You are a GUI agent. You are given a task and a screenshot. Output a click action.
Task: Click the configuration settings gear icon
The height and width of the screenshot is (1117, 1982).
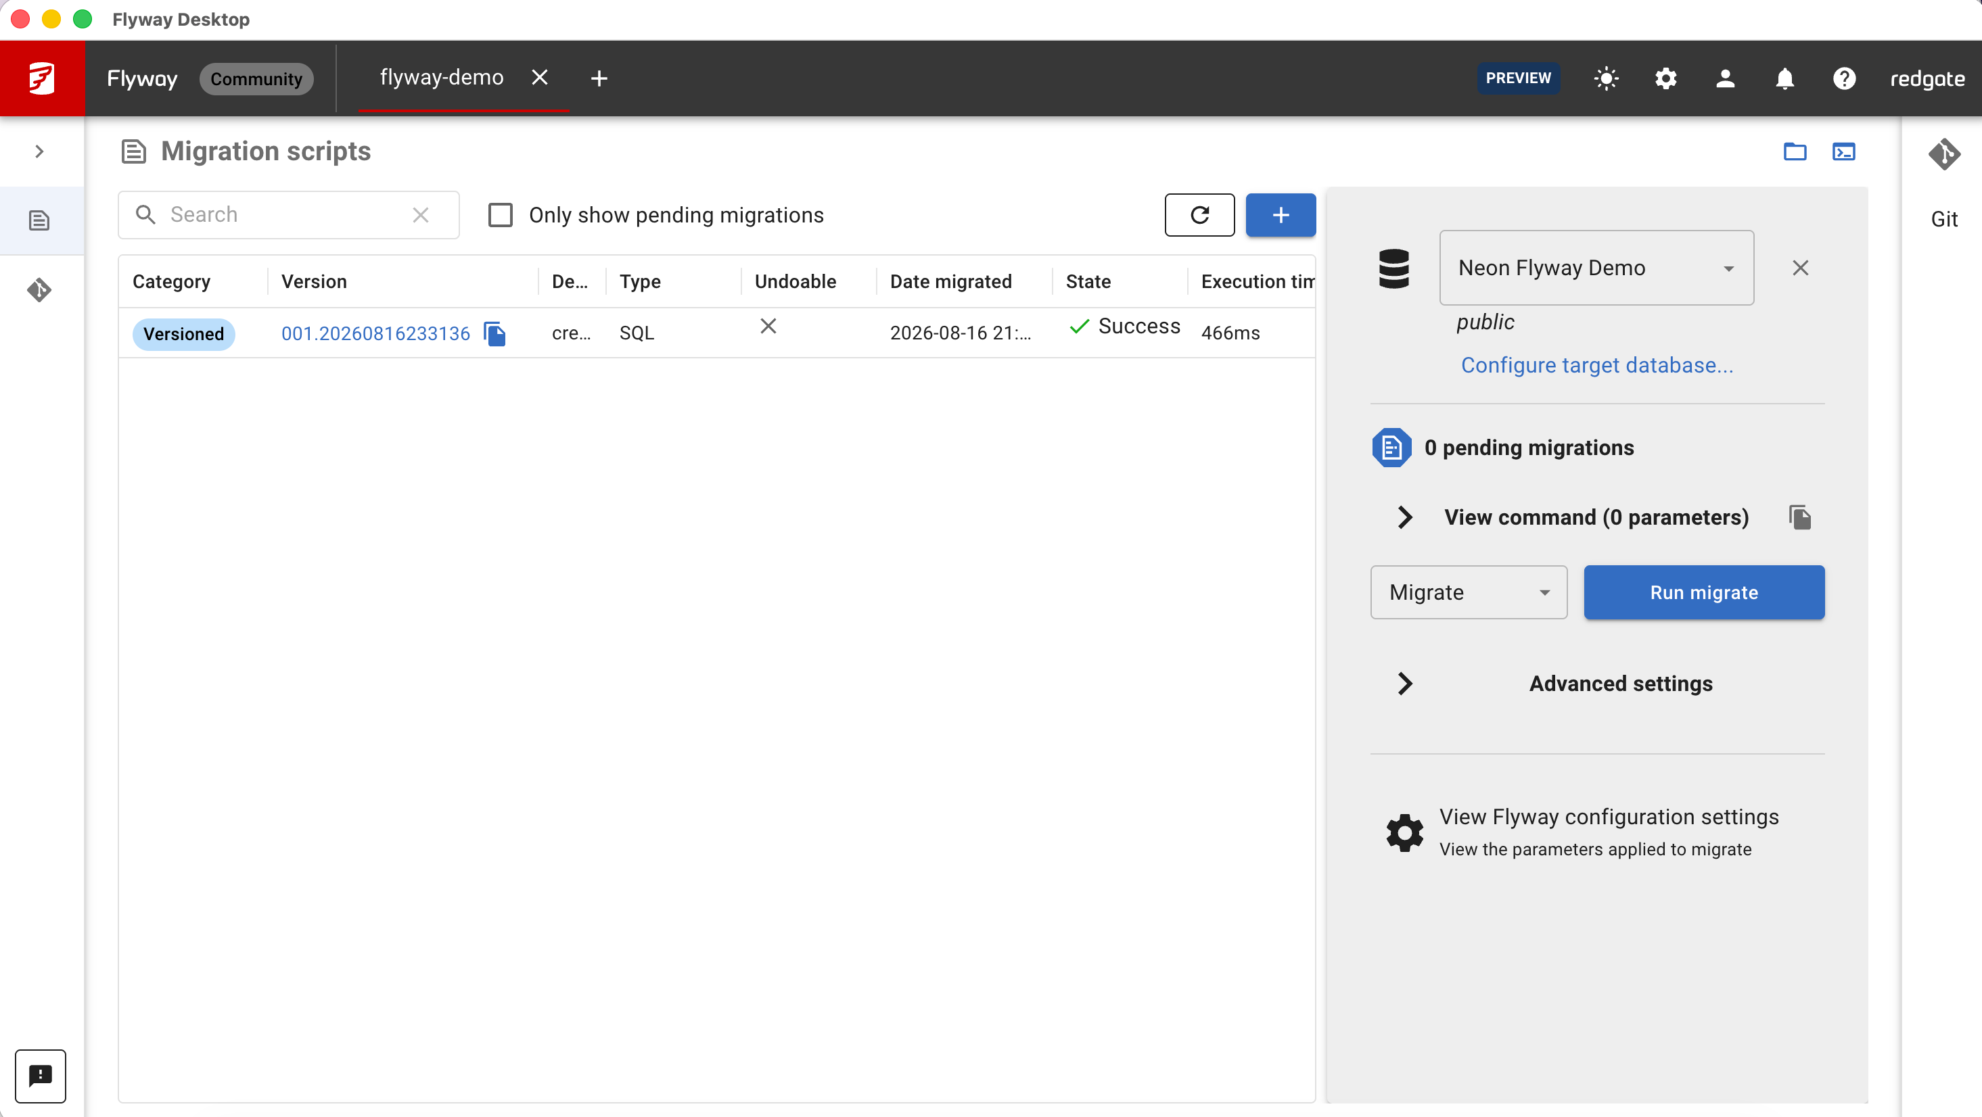[1405, 832]
